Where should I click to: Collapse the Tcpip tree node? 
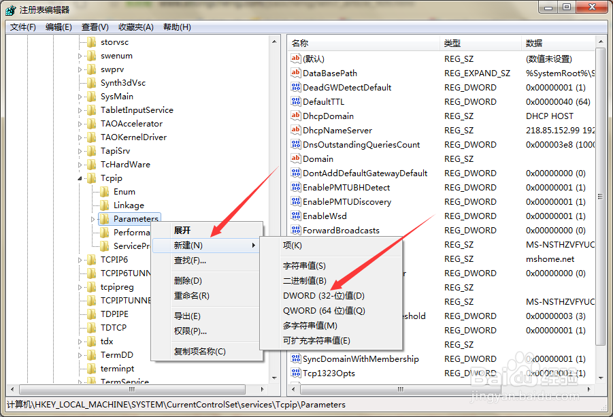(80, 178)
